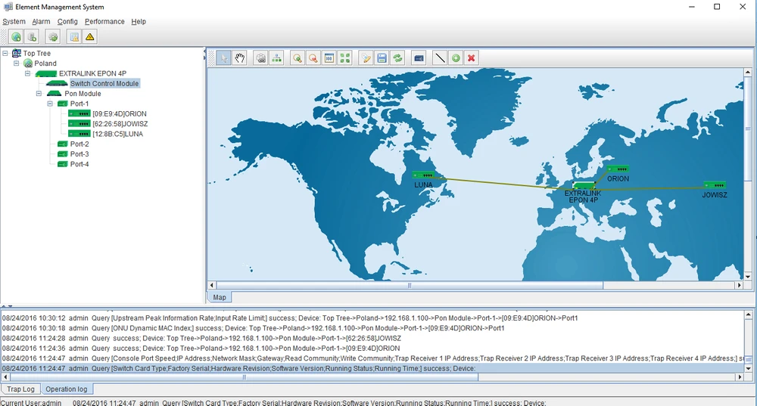This screenshot has height=406, width=757.
Task: Refresh the map using green arrows icon
Action: pyautogui.click(x=397, y=57)
